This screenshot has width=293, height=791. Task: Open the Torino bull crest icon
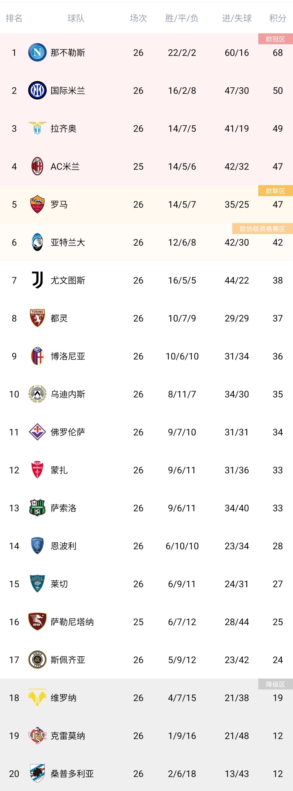pos(37,318)
